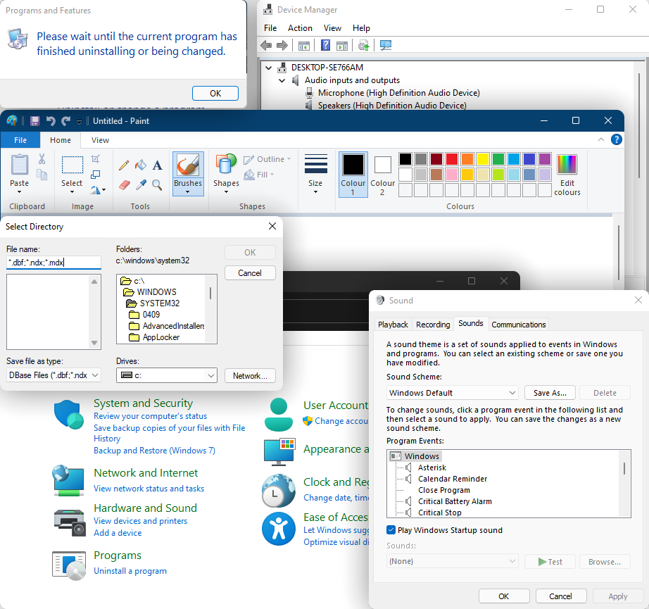The height and width of the screenshot is (609, 649).
Task: Uncheck Play Windows Startup sound
Action: pos(391,530)
